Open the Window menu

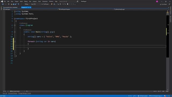pyautogui.click(x=51, y=1)
